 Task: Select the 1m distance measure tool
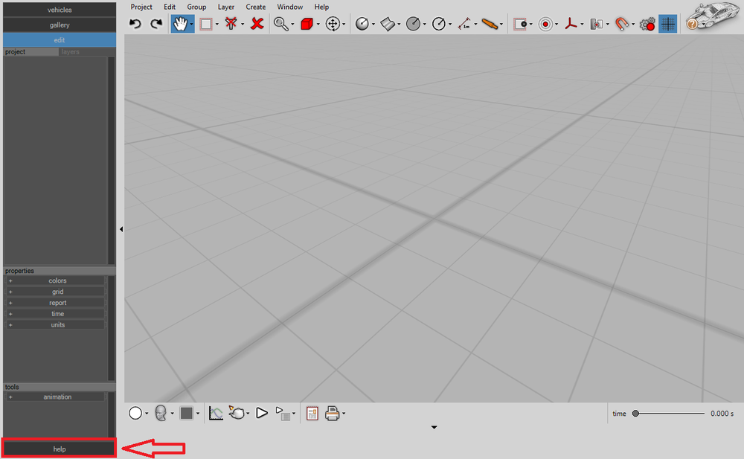[464, 24]
